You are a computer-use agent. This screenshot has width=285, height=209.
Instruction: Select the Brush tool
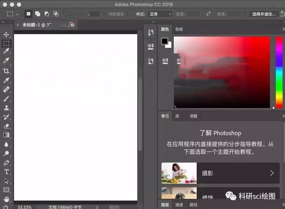[x=6, y=99]
